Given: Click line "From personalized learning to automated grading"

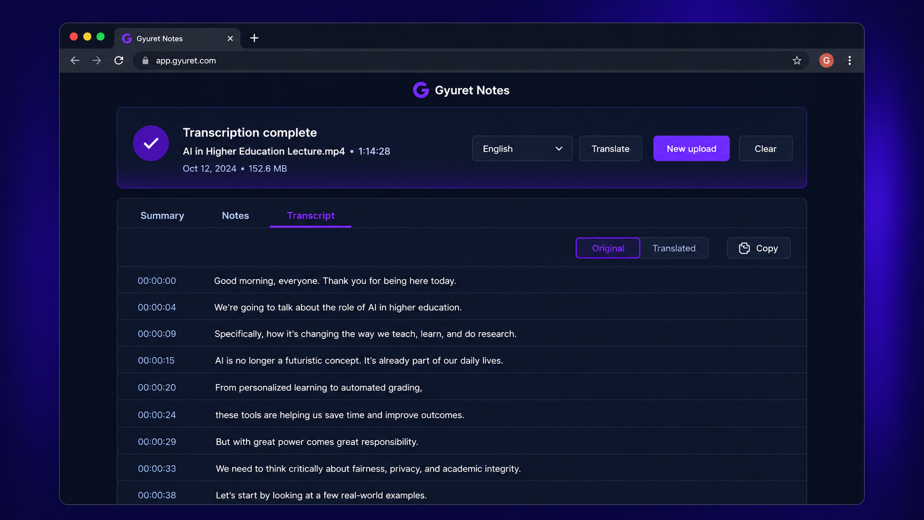Looking at the screenshot, I should pos(318,387).
